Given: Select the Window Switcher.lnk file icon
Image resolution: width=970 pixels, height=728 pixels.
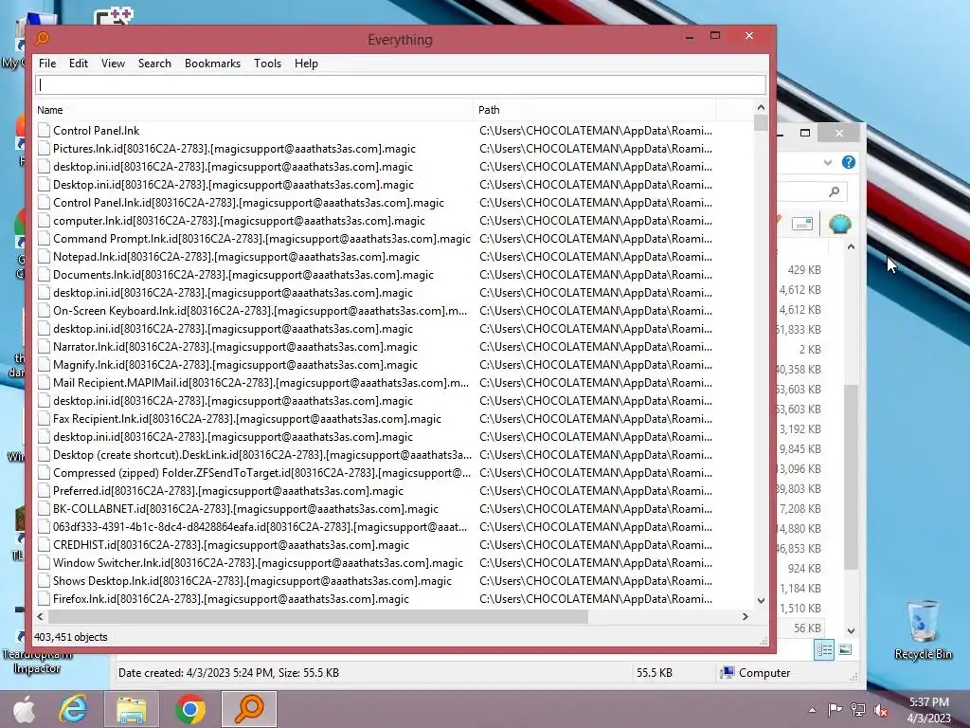Looking at the screenshot, I should tap(44, 563).
